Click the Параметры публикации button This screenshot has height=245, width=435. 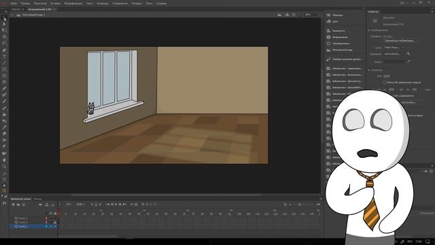tap(400, 41)
